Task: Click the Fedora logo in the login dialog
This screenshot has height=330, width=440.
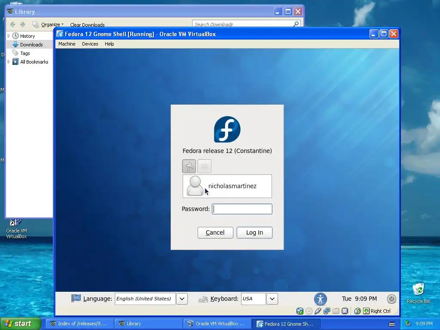Action: (227, 129)
